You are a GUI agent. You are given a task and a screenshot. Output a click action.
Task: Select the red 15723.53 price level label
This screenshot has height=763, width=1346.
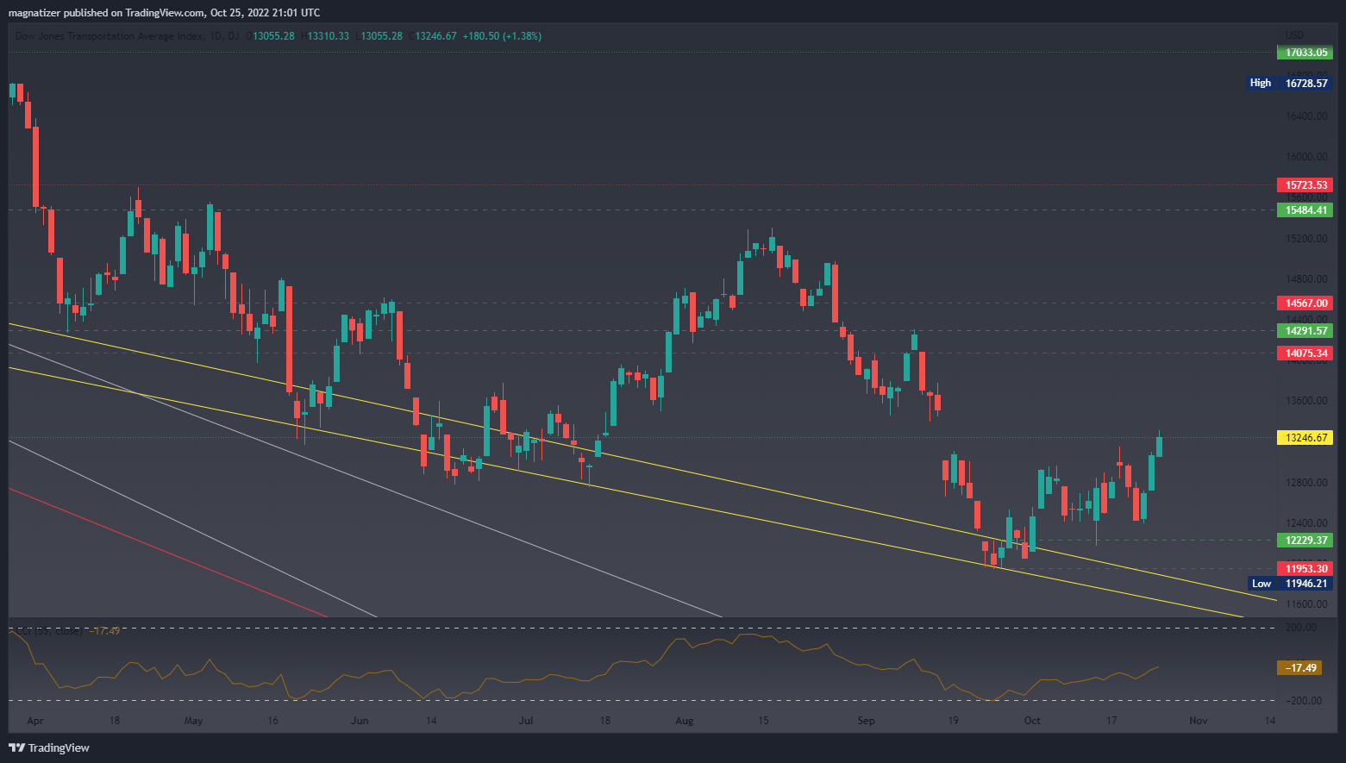click(1304, 185)
